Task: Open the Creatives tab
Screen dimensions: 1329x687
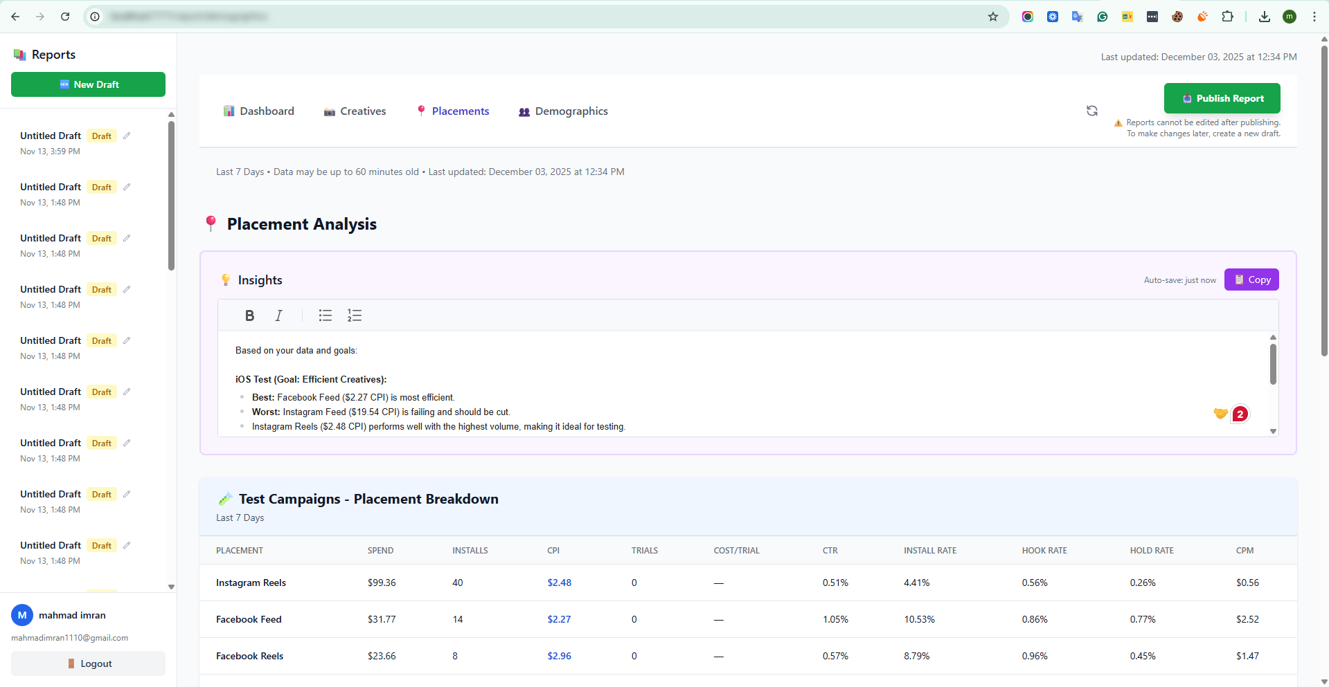Action: pyautogui.click(x=355, y=111)
